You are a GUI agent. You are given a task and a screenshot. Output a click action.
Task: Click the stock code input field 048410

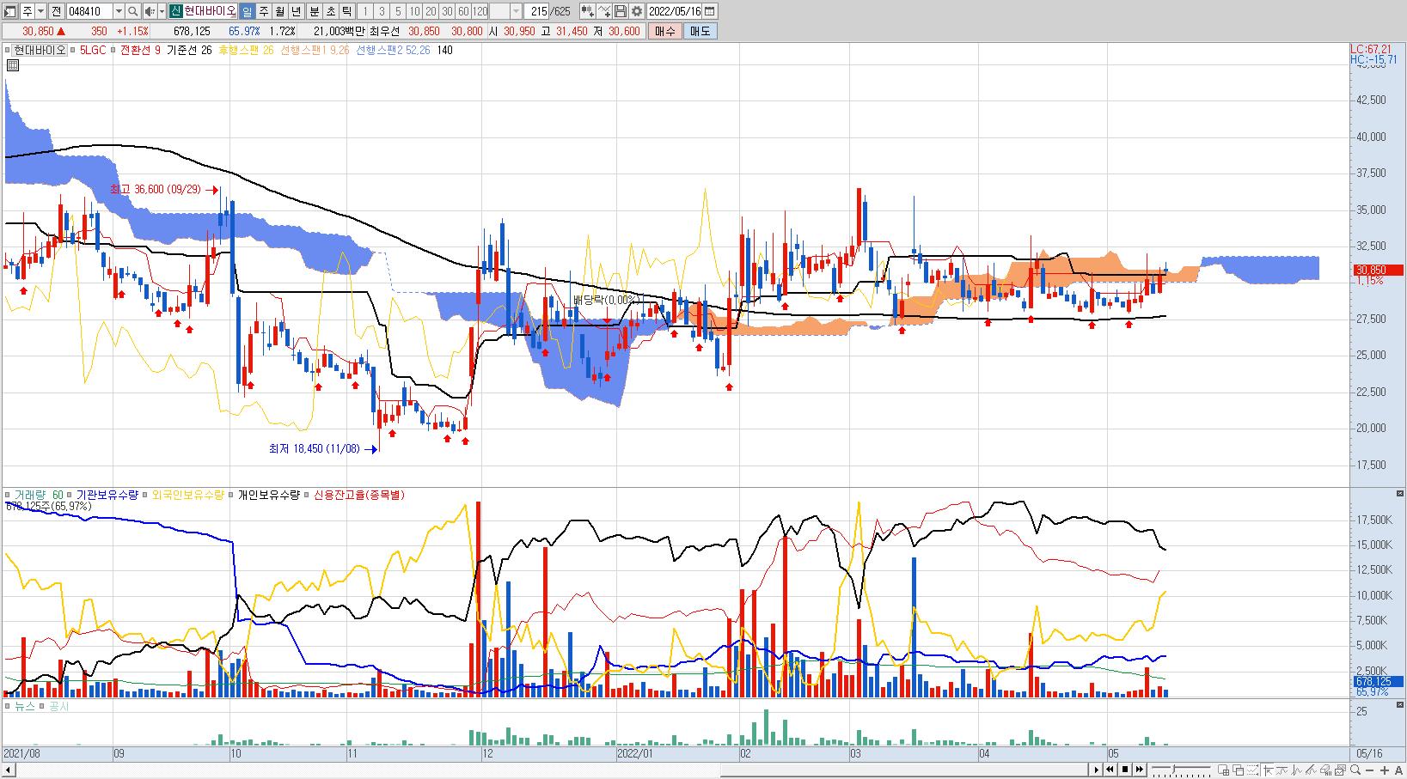pyautogui.click(x=89, y=11)
